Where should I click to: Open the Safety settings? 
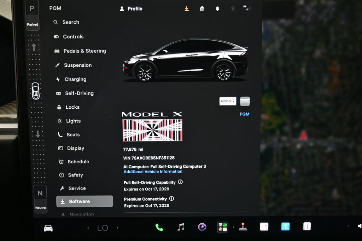pyautogui.click(x=71, y=175)
